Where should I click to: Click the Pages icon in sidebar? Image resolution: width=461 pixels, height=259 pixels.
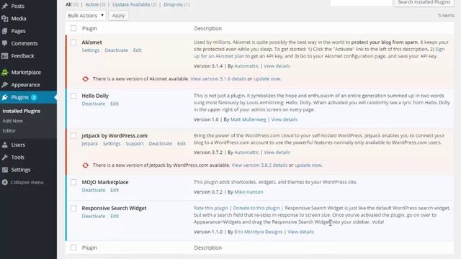(x=5, y=31)
